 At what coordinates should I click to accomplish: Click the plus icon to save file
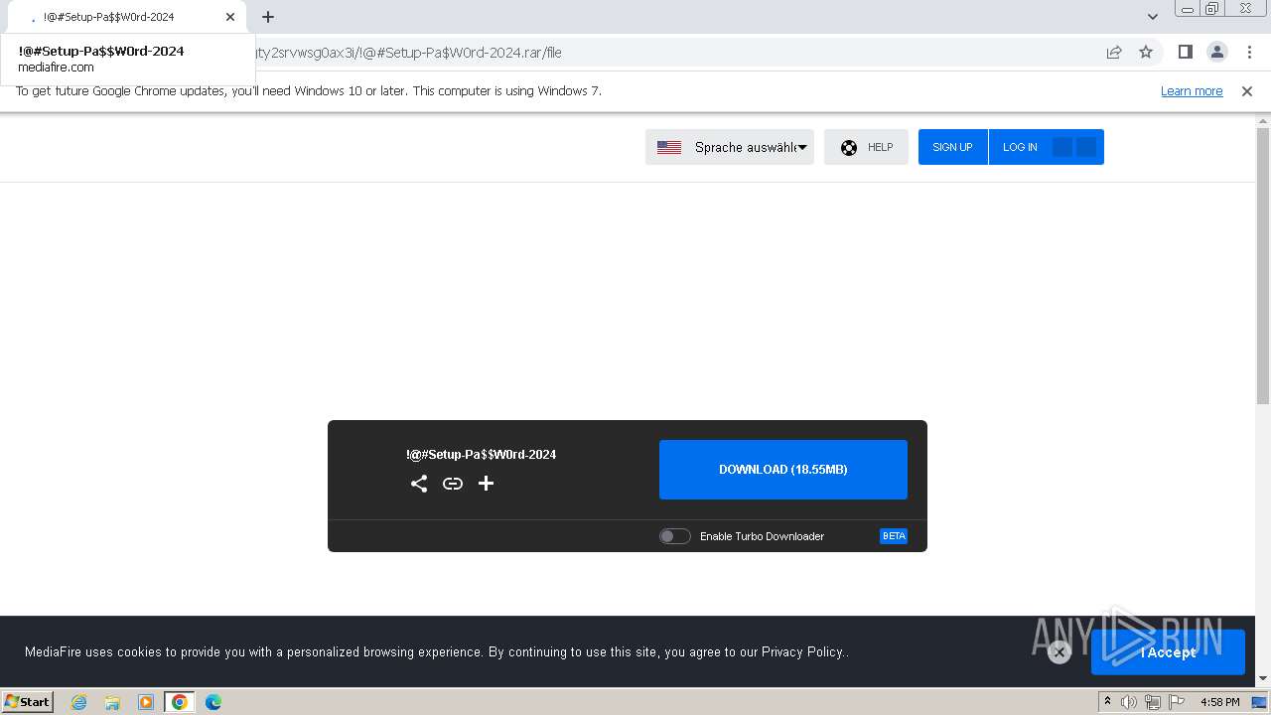click(x=486, y=484)
